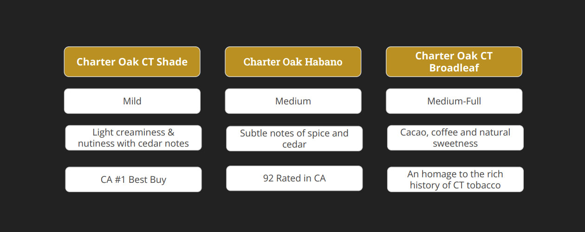
Task: Click the word sweetness under Broadleaf
Action: (455, 143)
